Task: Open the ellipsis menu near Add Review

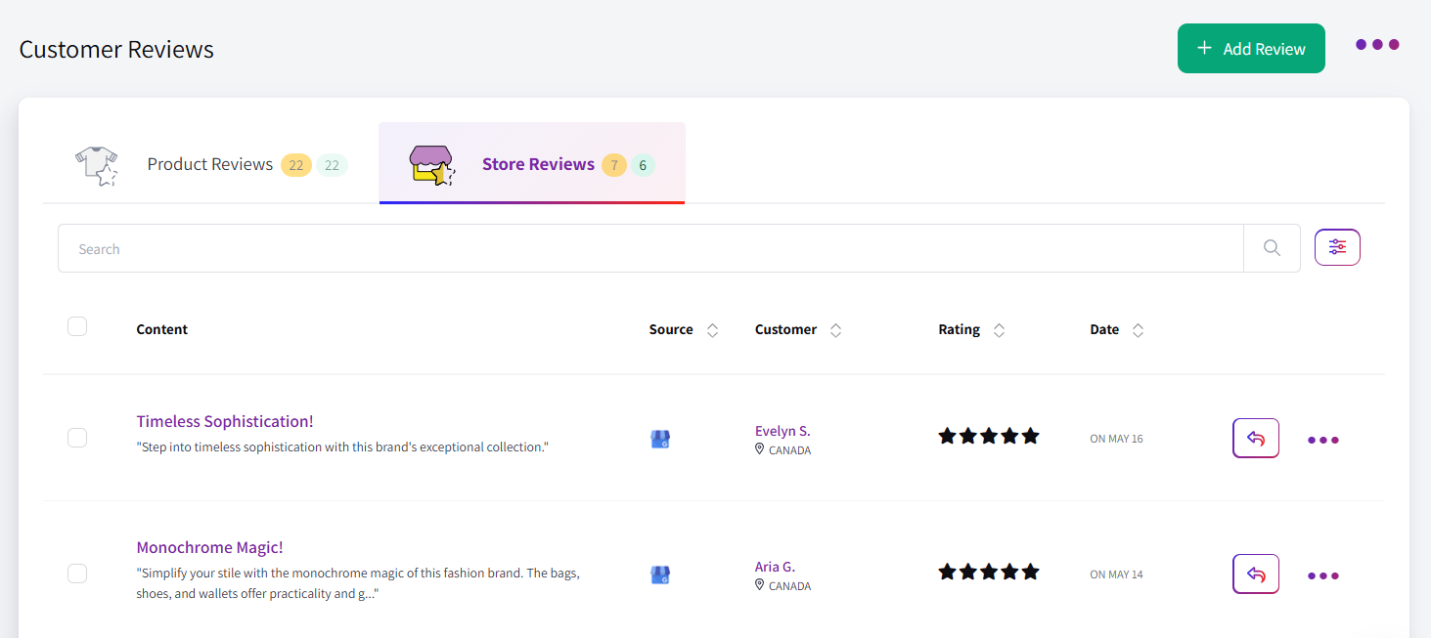Action: pyautogui.click(x=1376, y=43)
